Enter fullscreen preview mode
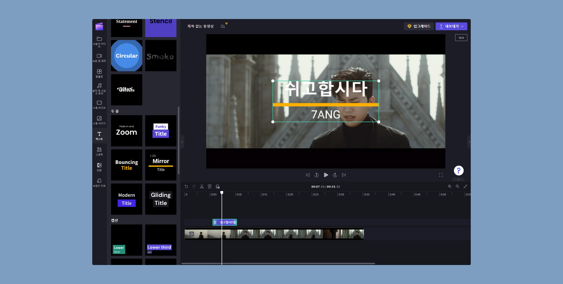Viewport: 563px width, 284px height. click(441, 175)
